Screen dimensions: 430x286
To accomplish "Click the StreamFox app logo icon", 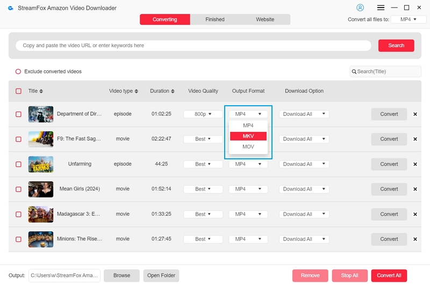I will [10, 8].
